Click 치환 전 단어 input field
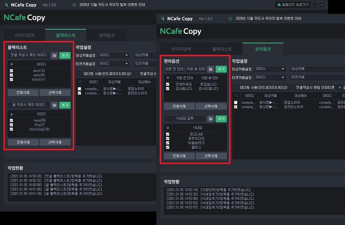345x225 pixels. [174, 69]
